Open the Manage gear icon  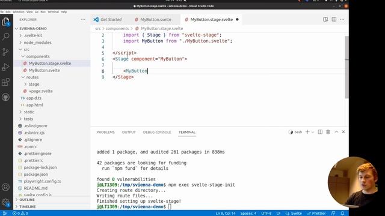pos(5,202)
